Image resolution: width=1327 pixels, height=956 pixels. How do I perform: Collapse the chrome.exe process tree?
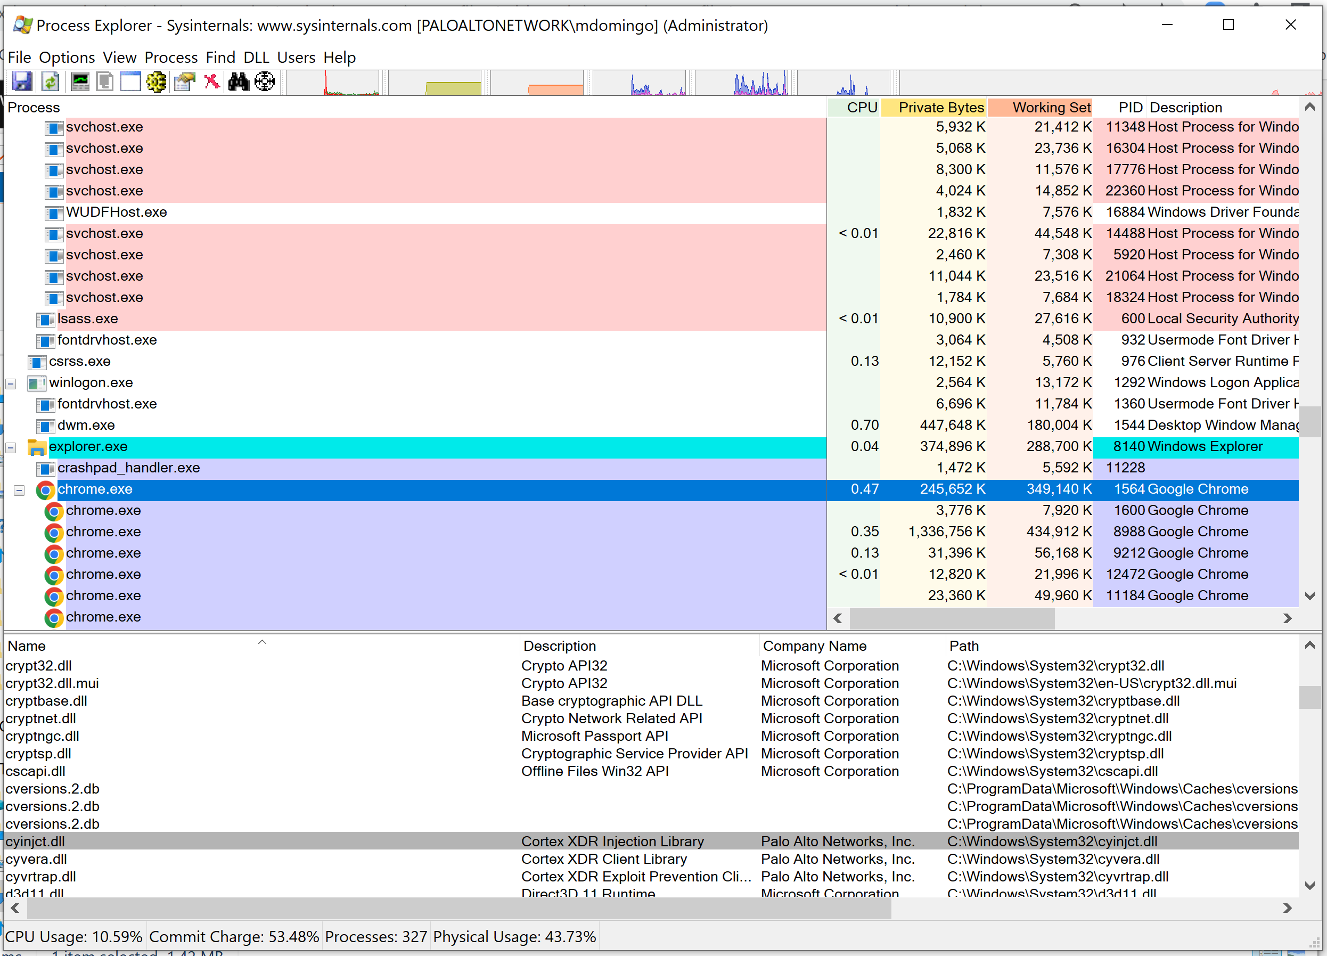tap(19, 491)
